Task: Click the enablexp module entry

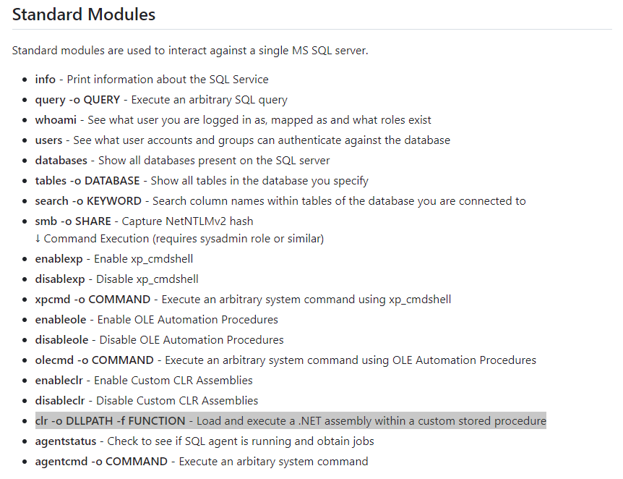Action: pyautogui.click(x=60, y=259)
